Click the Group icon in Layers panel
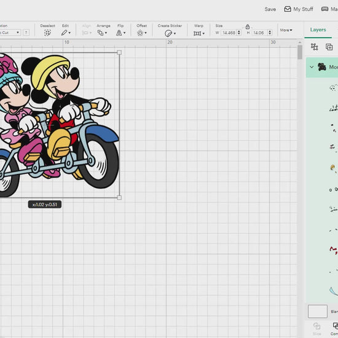 coord(314,47)
